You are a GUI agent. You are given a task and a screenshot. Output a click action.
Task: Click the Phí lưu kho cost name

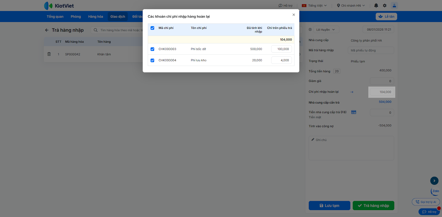coord(199,60)
